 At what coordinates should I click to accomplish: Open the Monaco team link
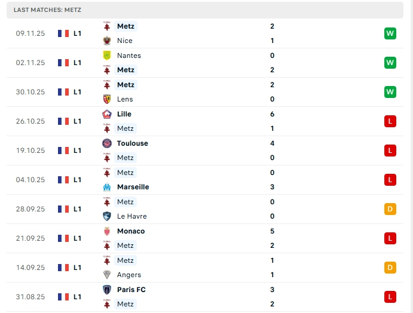(x=130, y=231)
